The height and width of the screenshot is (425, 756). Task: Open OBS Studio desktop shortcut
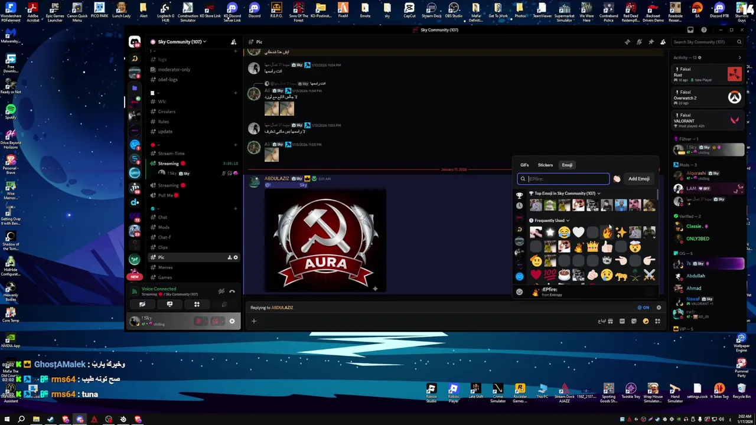pyautogui.click(x=454, y=10)
